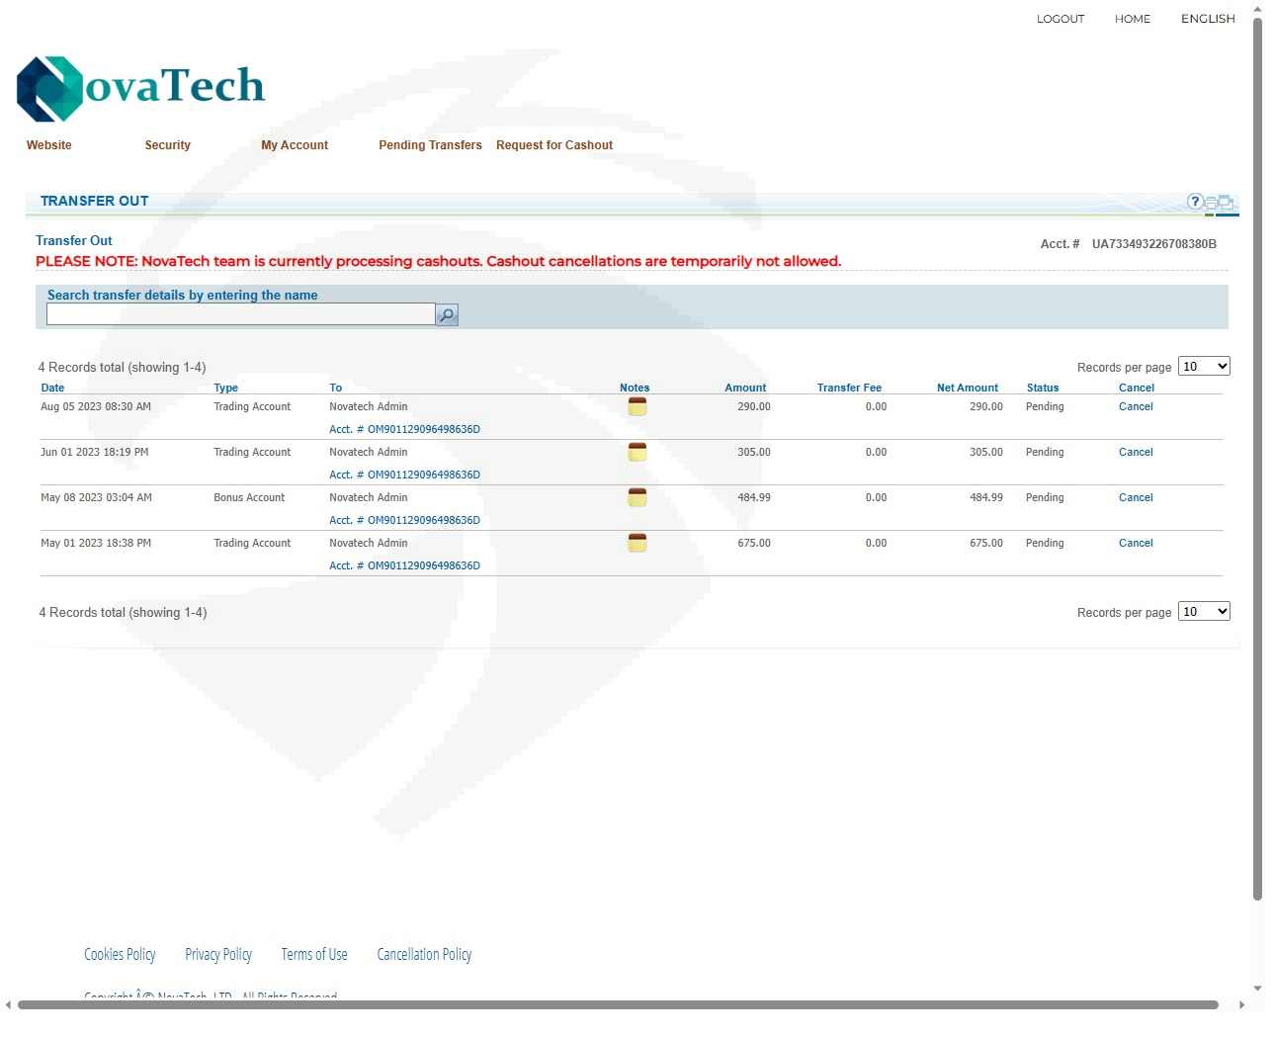Open notes icon for Jun 01 2023 transfer

point(637,452)
